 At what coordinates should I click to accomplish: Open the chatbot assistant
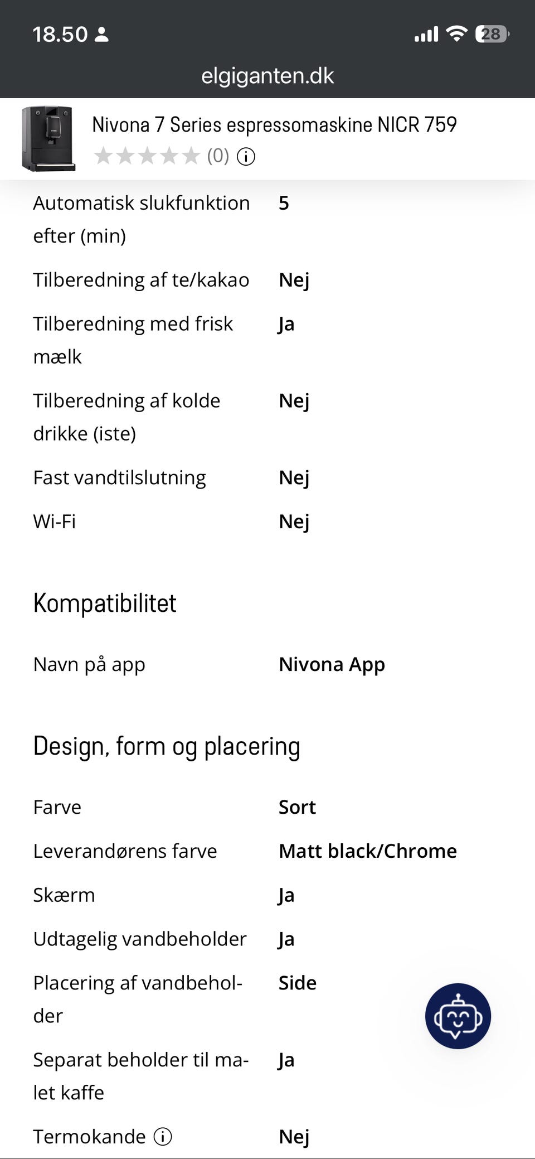coord(458,1016)
